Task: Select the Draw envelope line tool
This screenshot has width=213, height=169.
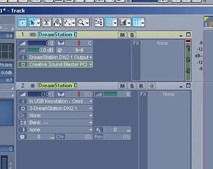Action: tap(67, 23)
